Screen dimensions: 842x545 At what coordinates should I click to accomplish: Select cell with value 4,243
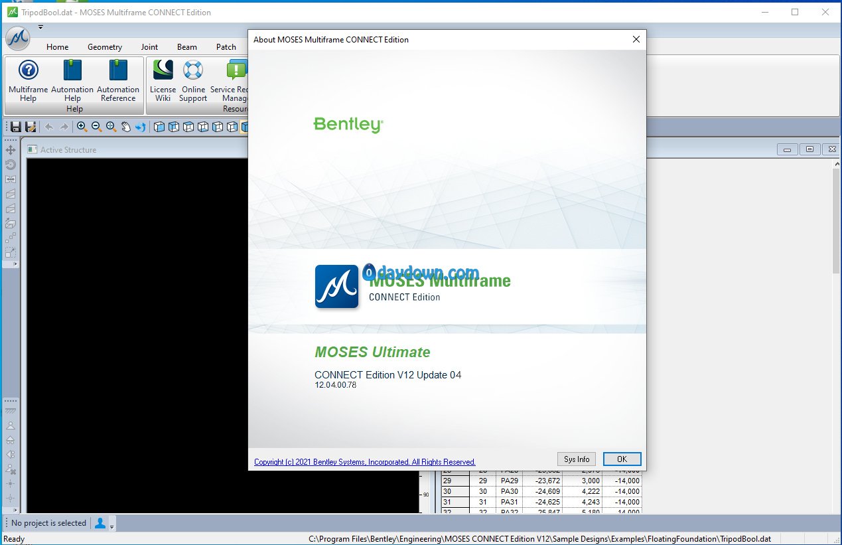coord(582,502)
